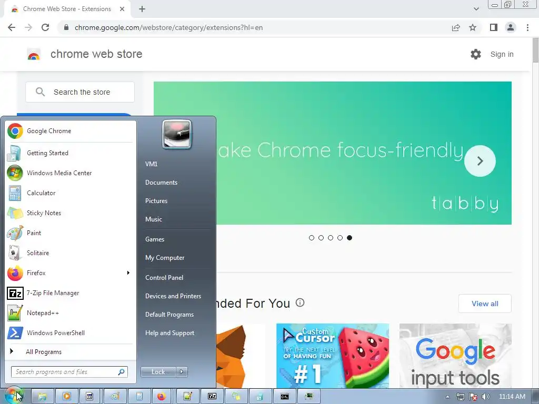Click volume speaker tray icon

tap(485, 397)
